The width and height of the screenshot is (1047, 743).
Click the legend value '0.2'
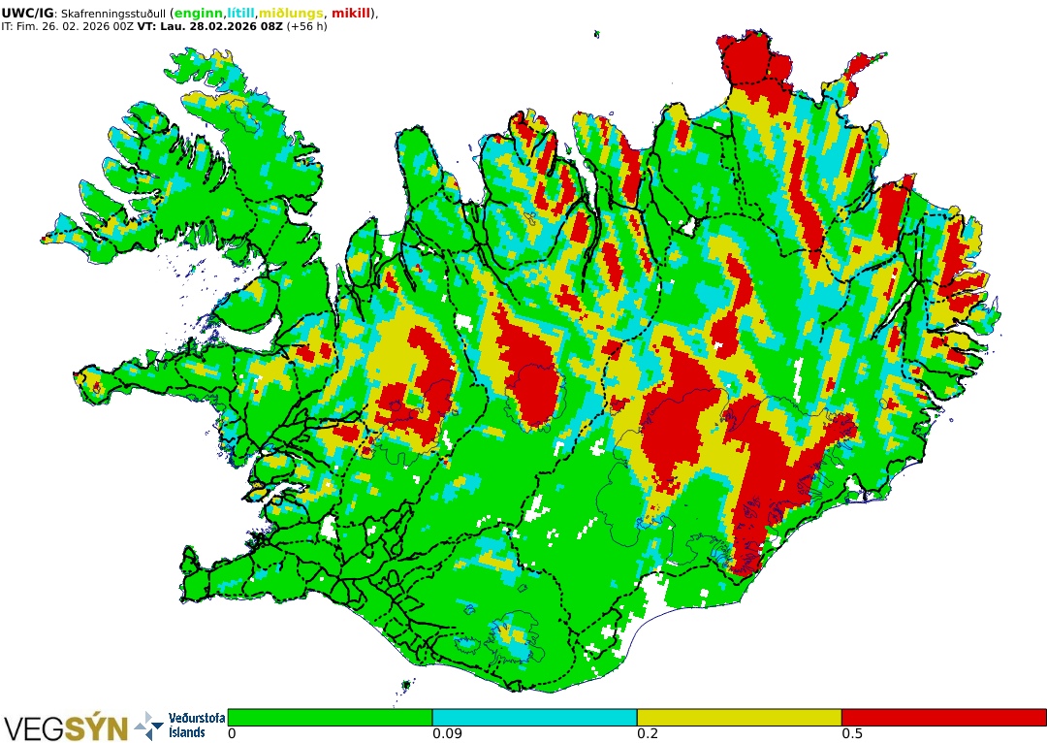(648, 733)
